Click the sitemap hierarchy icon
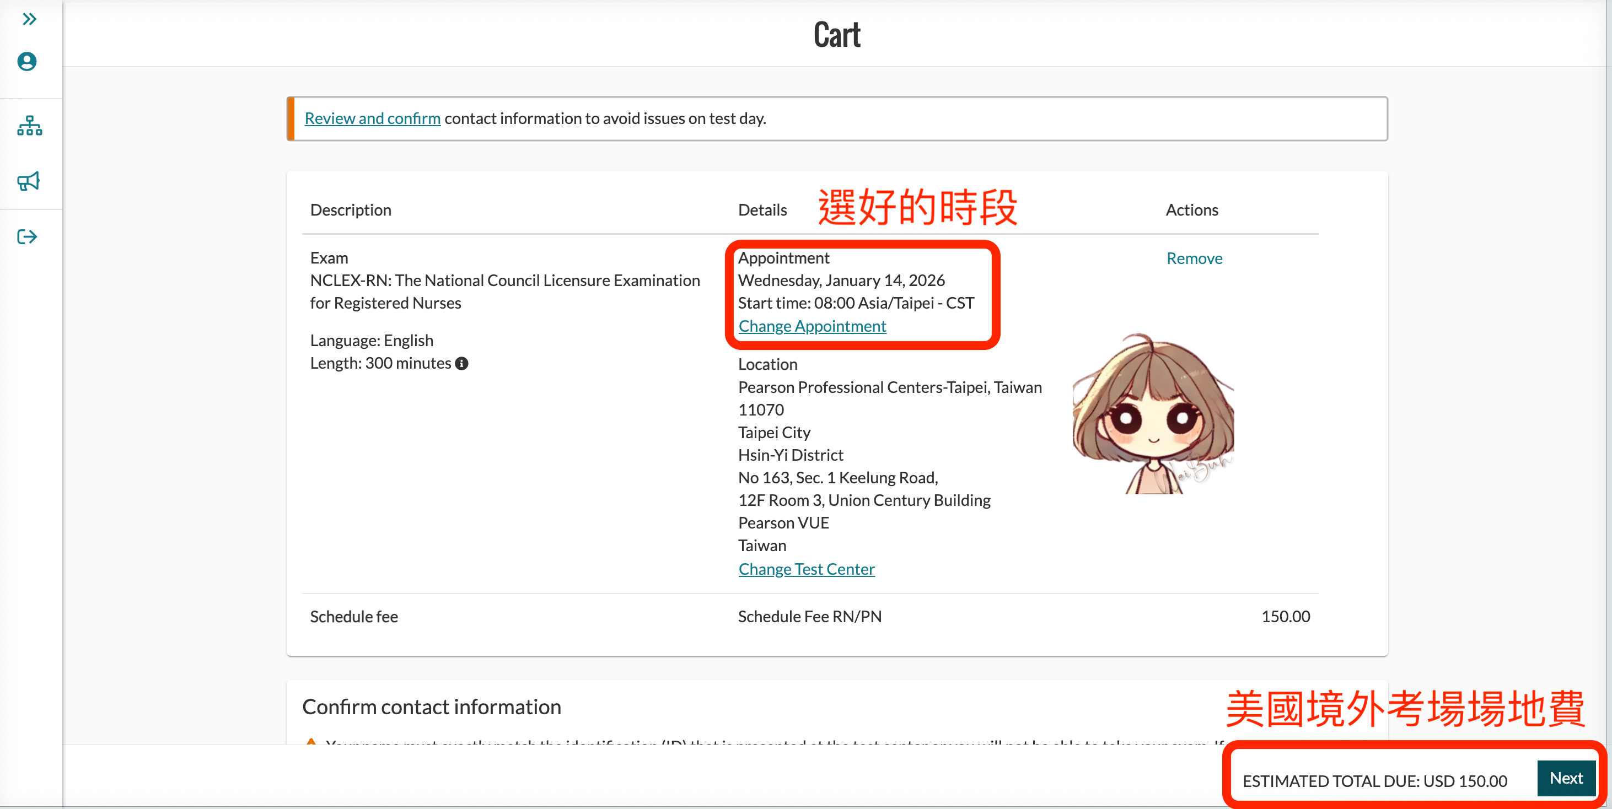This screenshot has height=809, width=1612. click(29, 125)
